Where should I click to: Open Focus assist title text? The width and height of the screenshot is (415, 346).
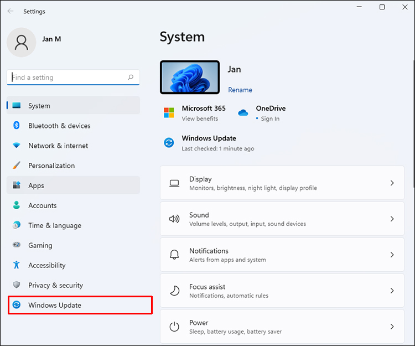point(207,287)
